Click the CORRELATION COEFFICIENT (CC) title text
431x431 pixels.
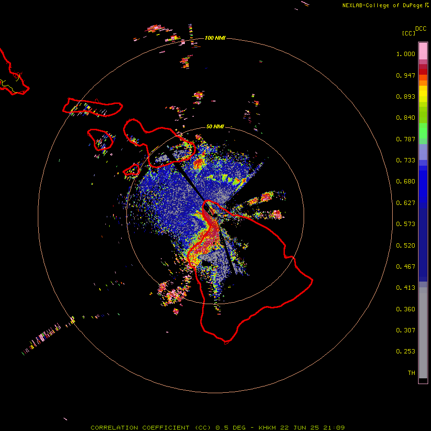click(x=151, y=428)
